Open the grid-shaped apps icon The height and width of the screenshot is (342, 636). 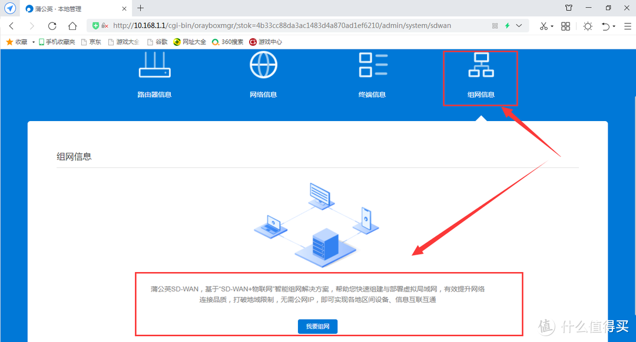coord(565,26)
